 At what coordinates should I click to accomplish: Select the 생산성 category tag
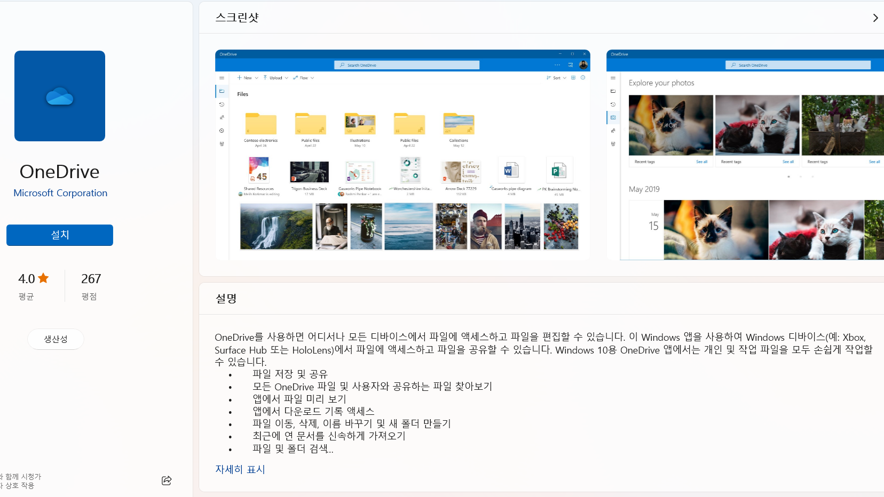point(56,339)
